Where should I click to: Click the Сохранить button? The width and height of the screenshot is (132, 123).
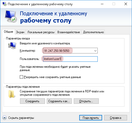tap(32, 101)
